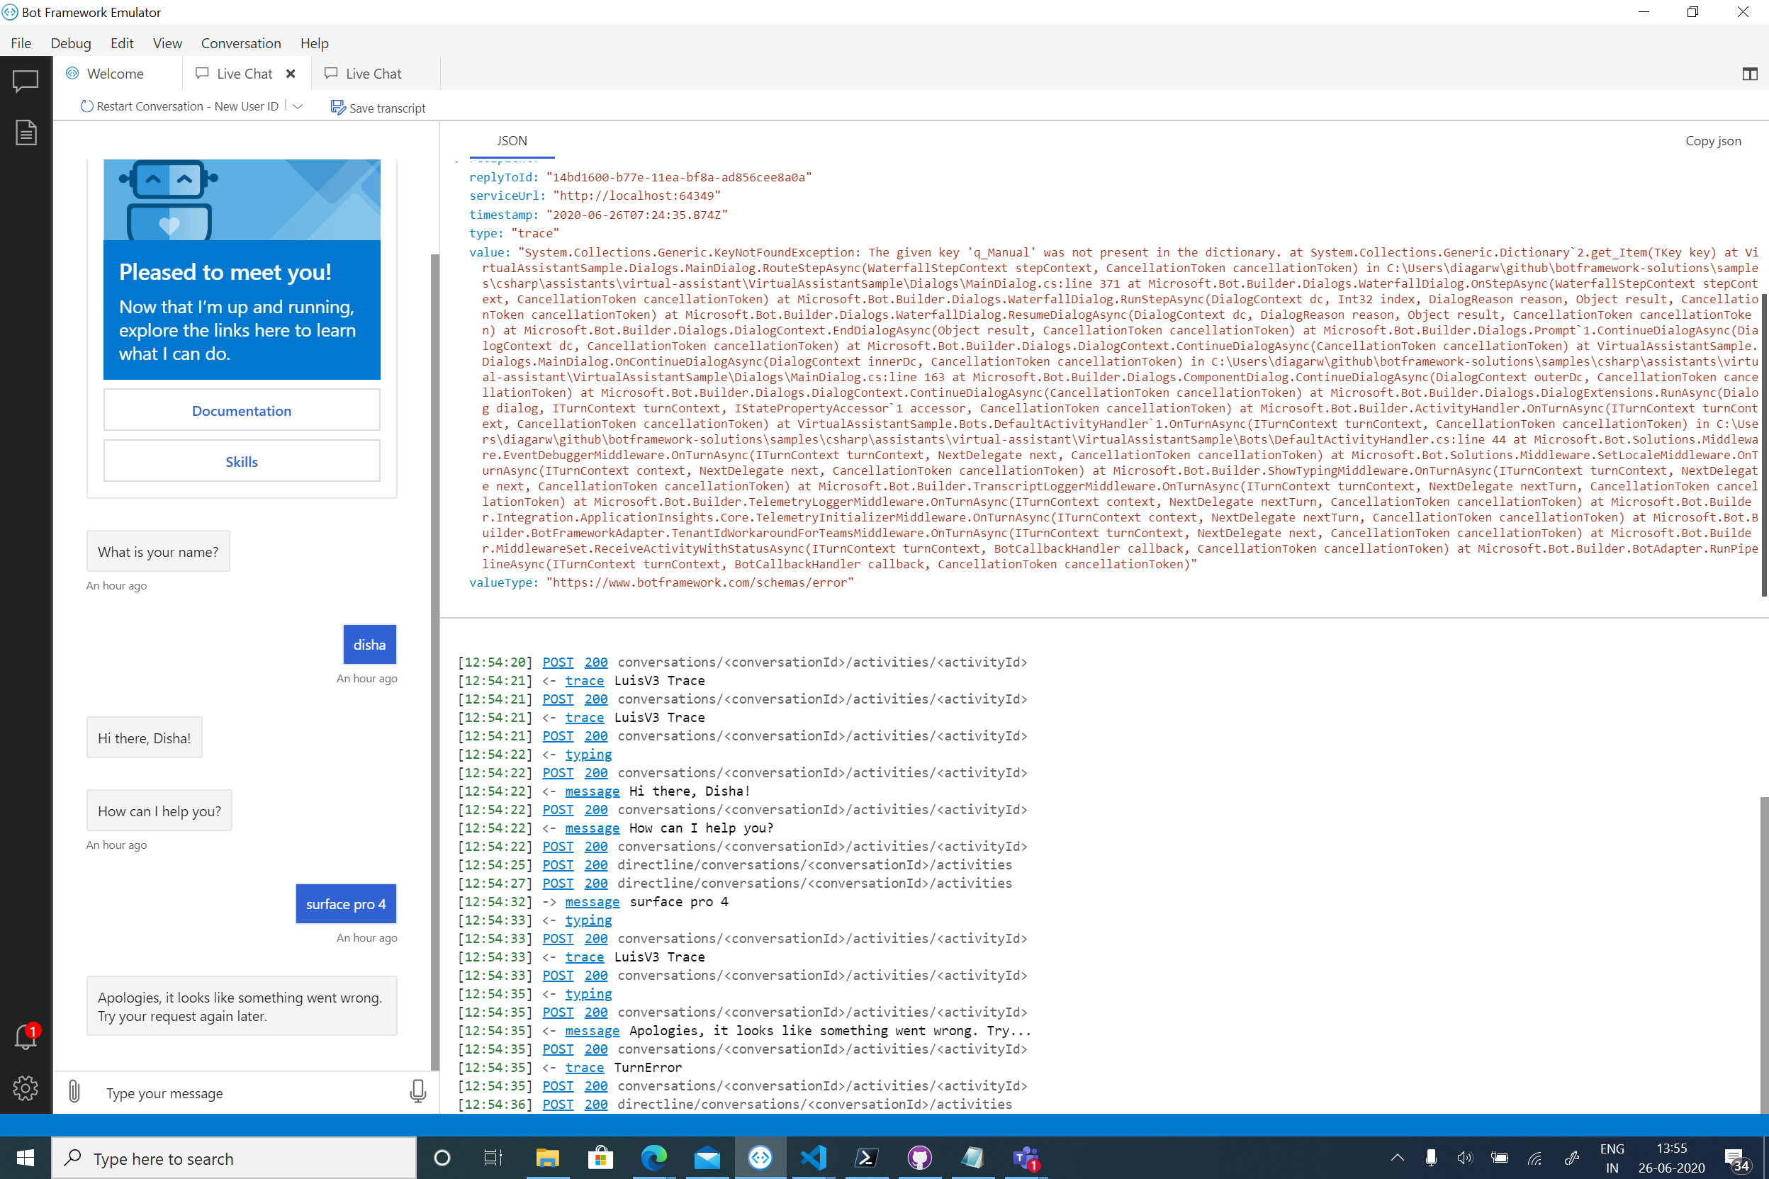Switch to the Welcome tab

(116, 73)
